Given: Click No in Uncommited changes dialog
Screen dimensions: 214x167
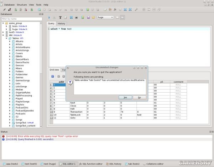Looking at the screenshot, I should (139, 98).
